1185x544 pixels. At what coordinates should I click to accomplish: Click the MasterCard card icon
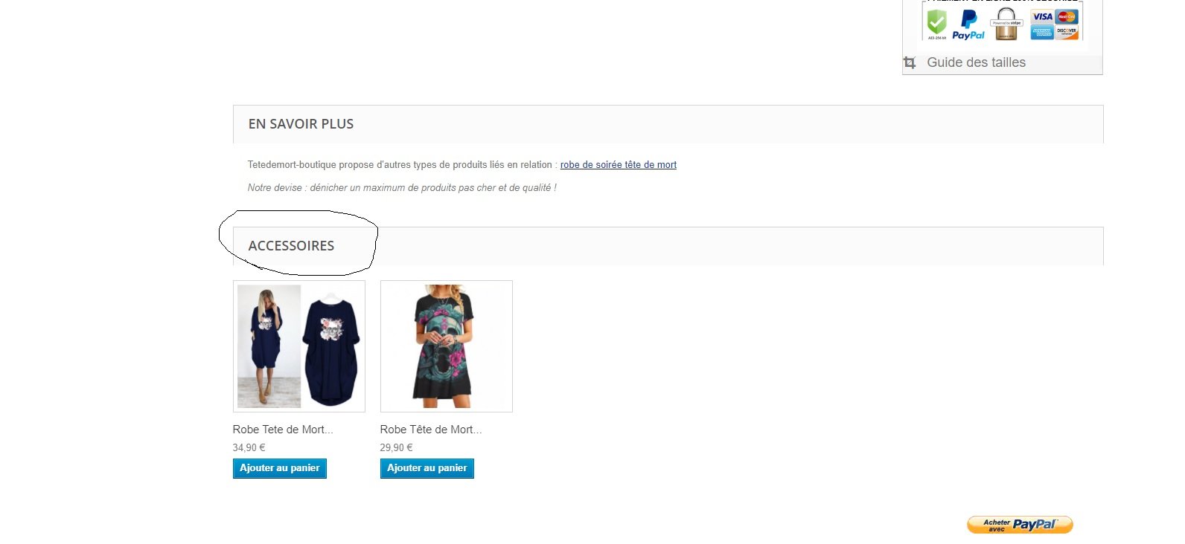1067,16
